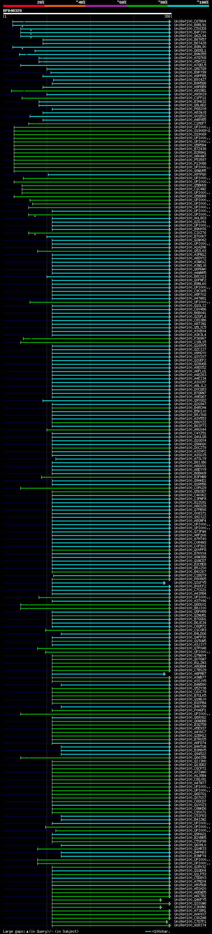Click the cyan ~100% identity color band
This screenshot has width=212, height=934.
point(188,6)
